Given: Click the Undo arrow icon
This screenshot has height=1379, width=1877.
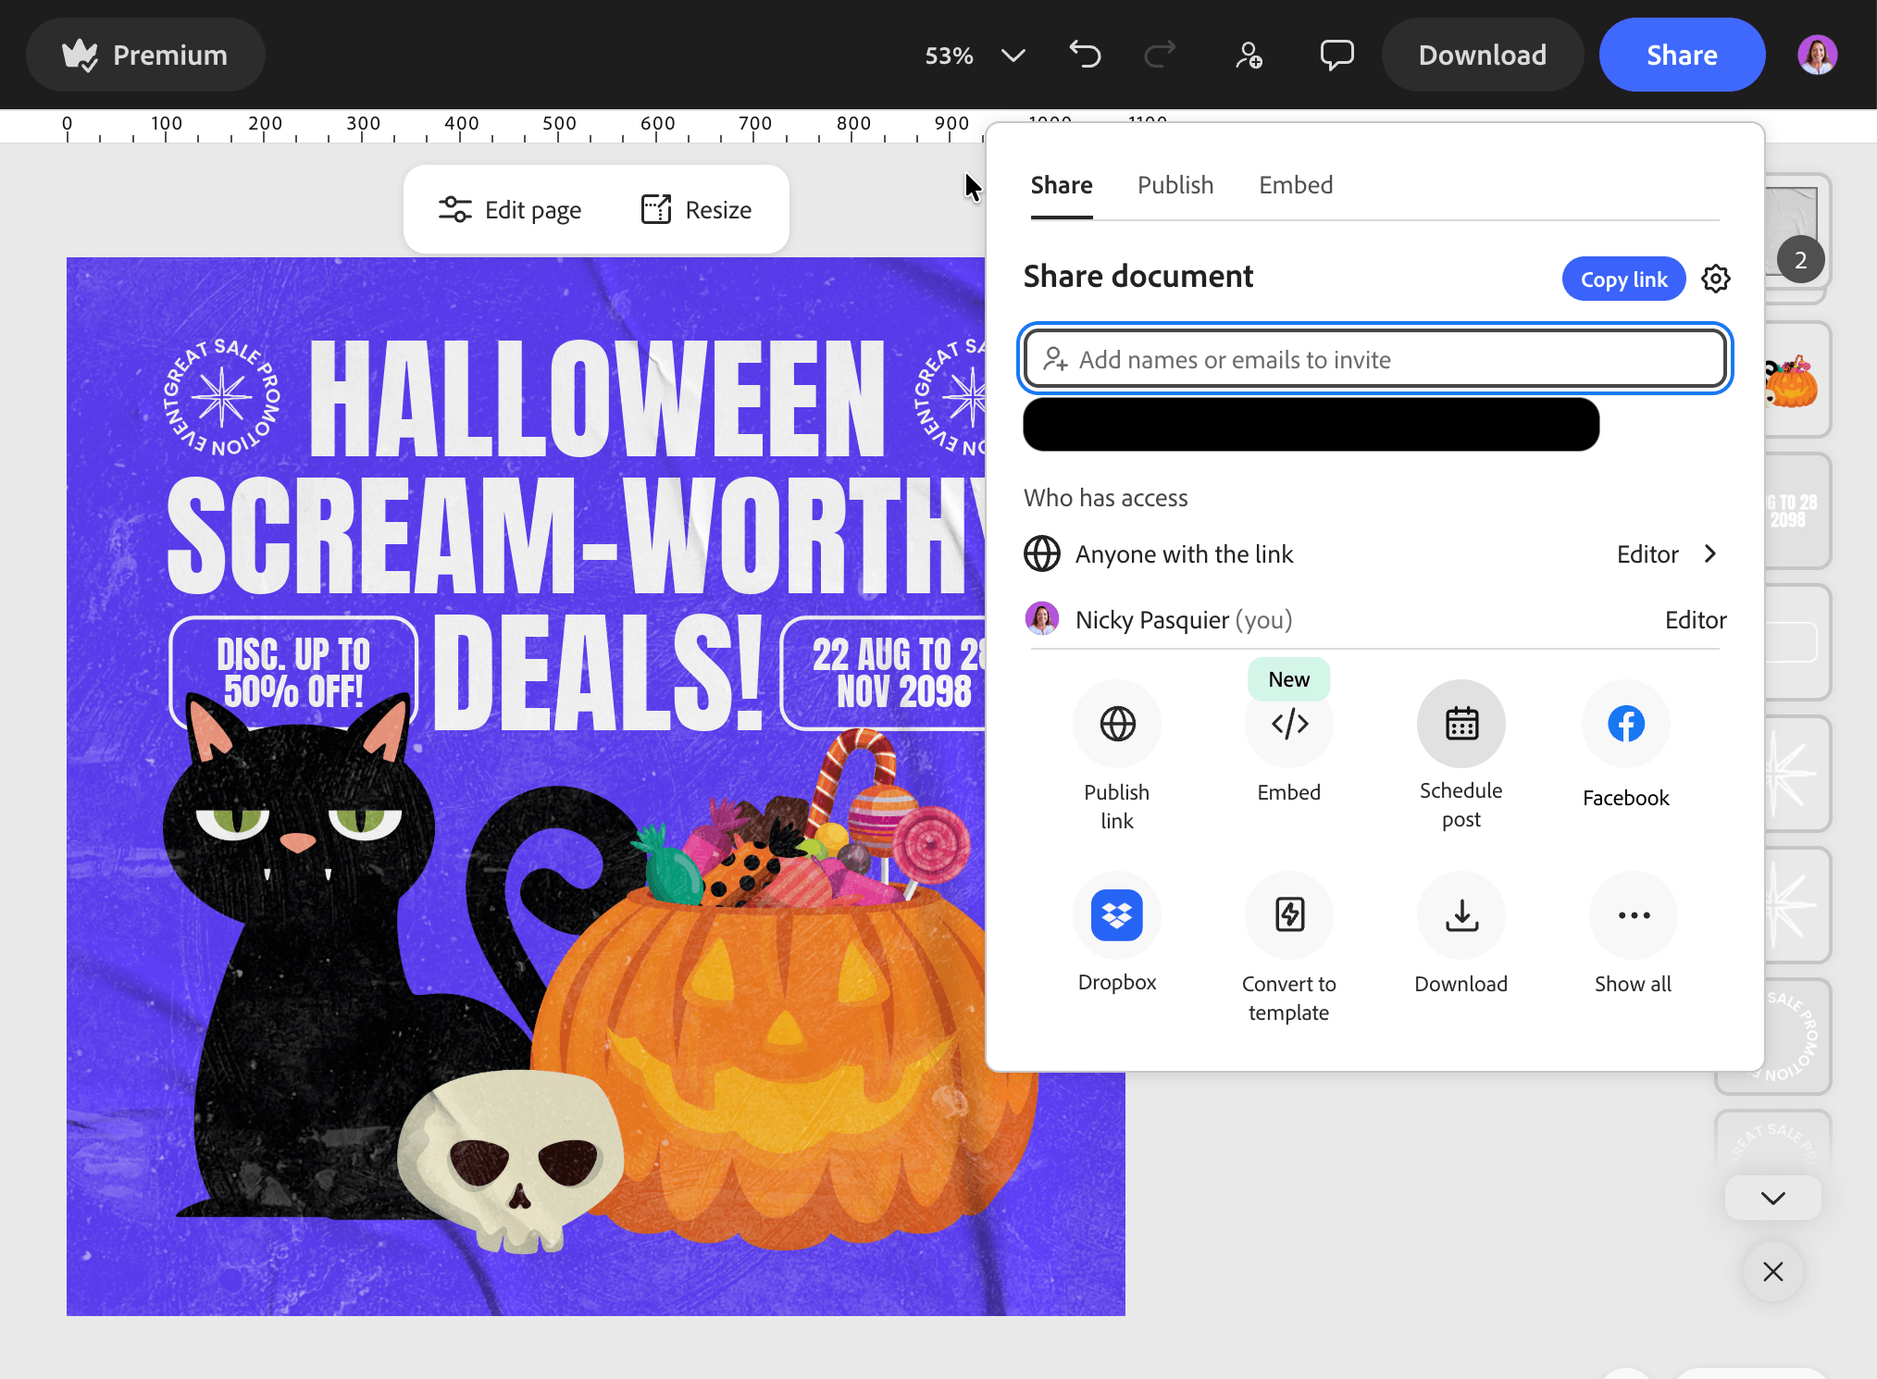Looking at the screenshot, I should pos(1086,55).
